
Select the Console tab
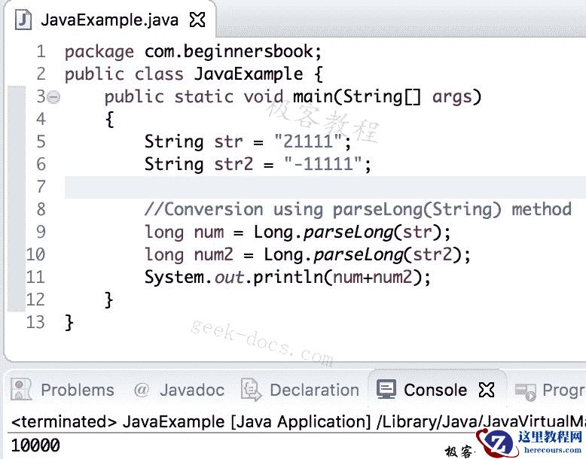coord(435,390)
